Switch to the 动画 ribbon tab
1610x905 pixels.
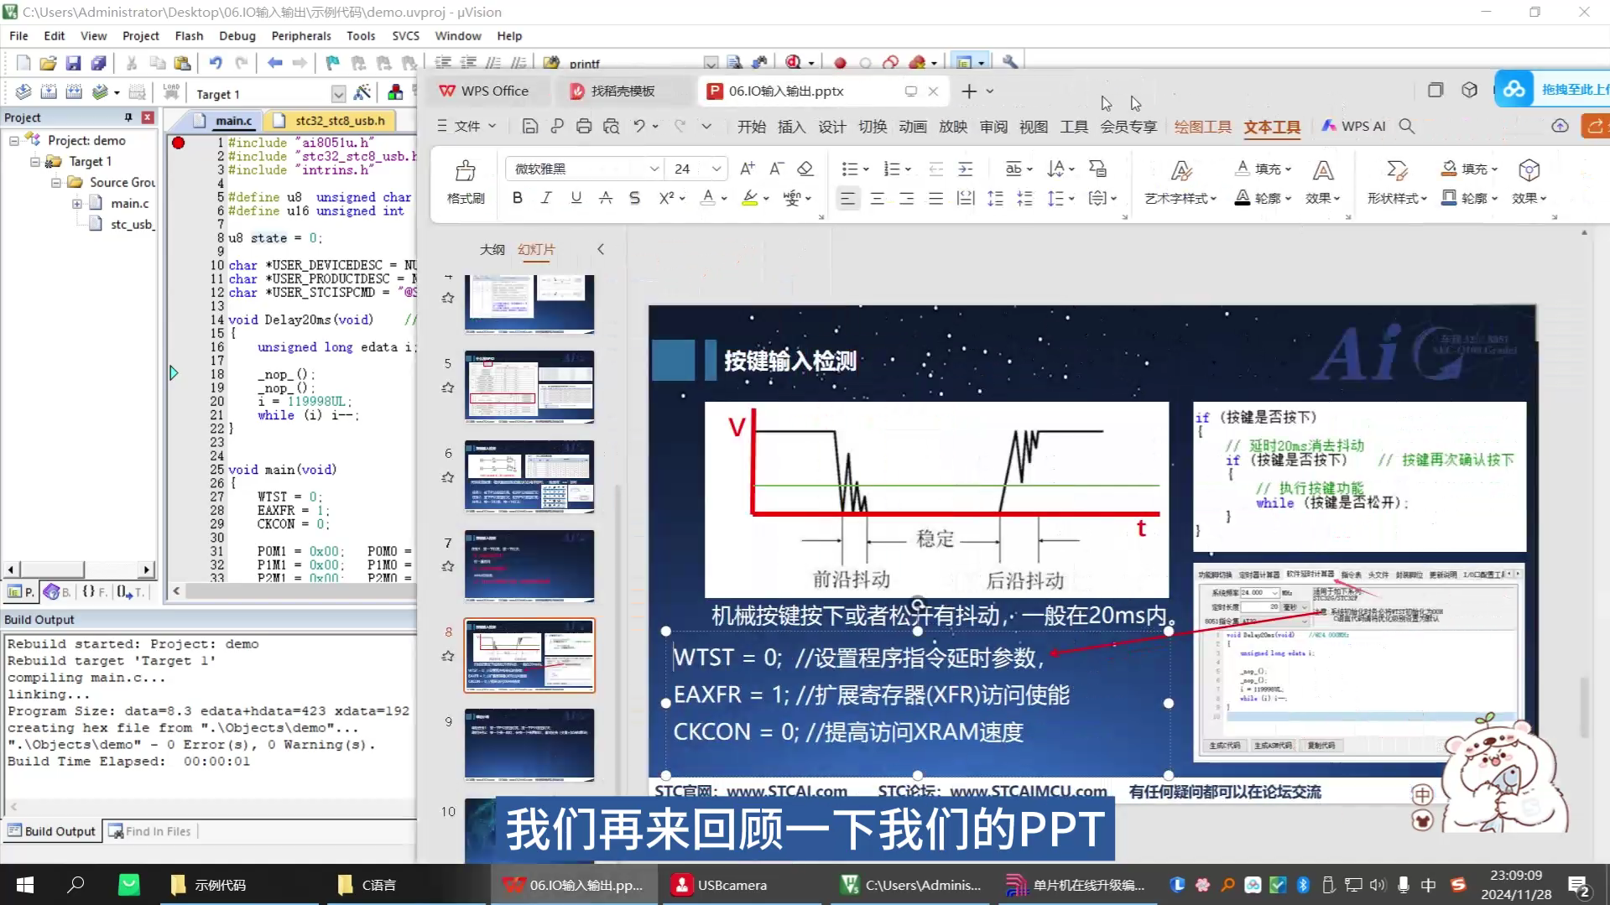912,127
